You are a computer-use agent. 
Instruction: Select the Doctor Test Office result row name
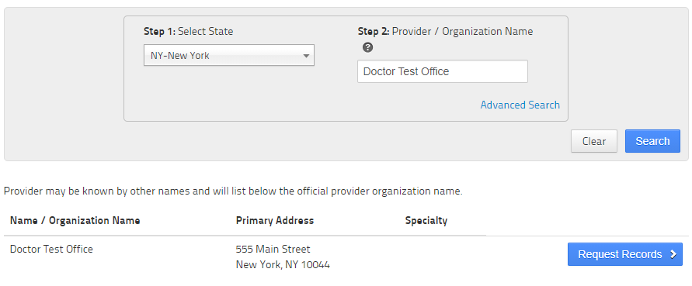(51, 249)
